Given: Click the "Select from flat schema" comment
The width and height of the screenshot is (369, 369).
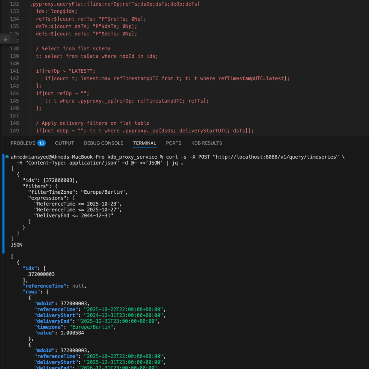Looking at the screenshot, I should [73, 49].
